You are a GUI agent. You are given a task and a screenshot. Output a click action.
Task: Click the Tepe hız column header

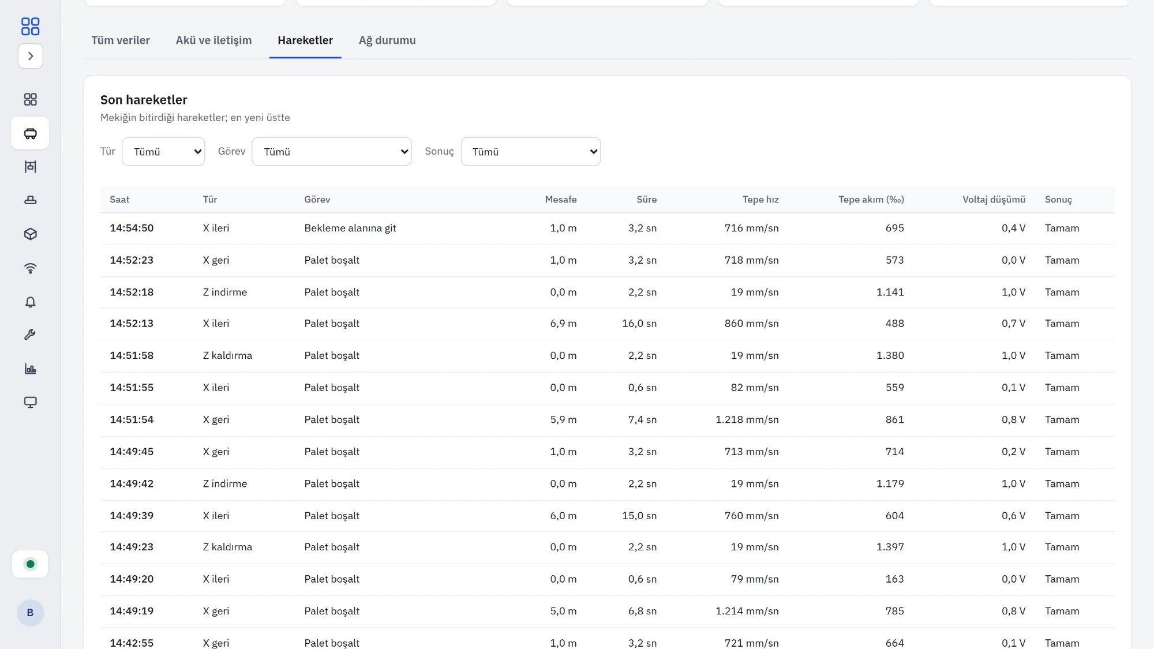pos(760,200)
